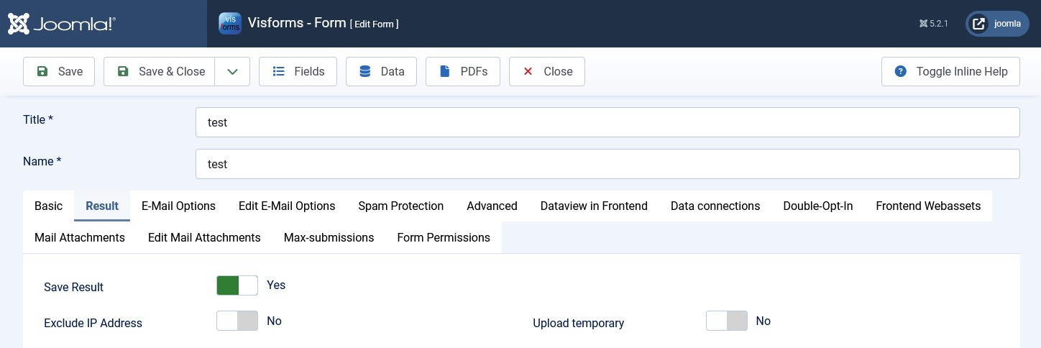Open the Form Permissions tab
Screen dimensions: 1041x348
[x=443, y=237]
